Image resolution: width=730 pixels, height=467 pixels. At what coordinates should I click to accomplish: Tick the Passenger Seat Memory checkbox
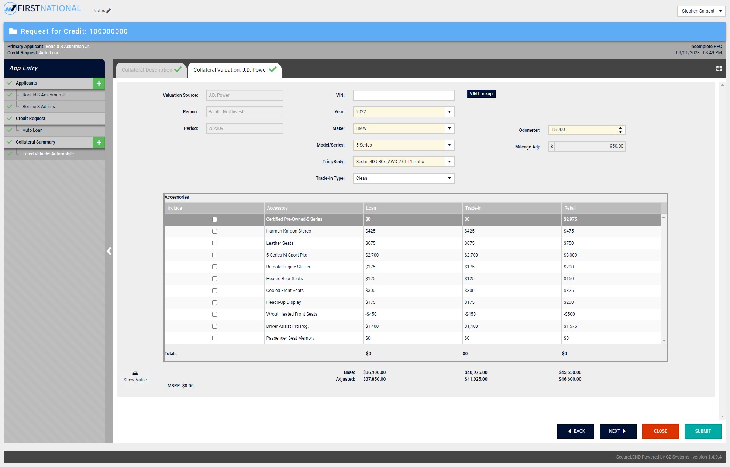[214, 338]
